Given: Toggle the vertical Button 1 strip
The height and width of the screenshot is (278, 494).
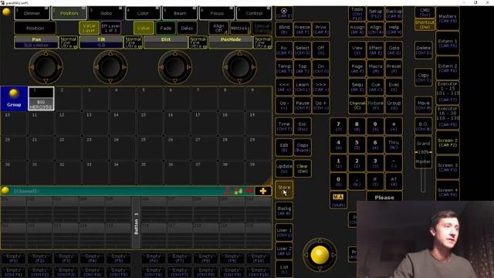Looking at the screenshot, I should [136, 222].
